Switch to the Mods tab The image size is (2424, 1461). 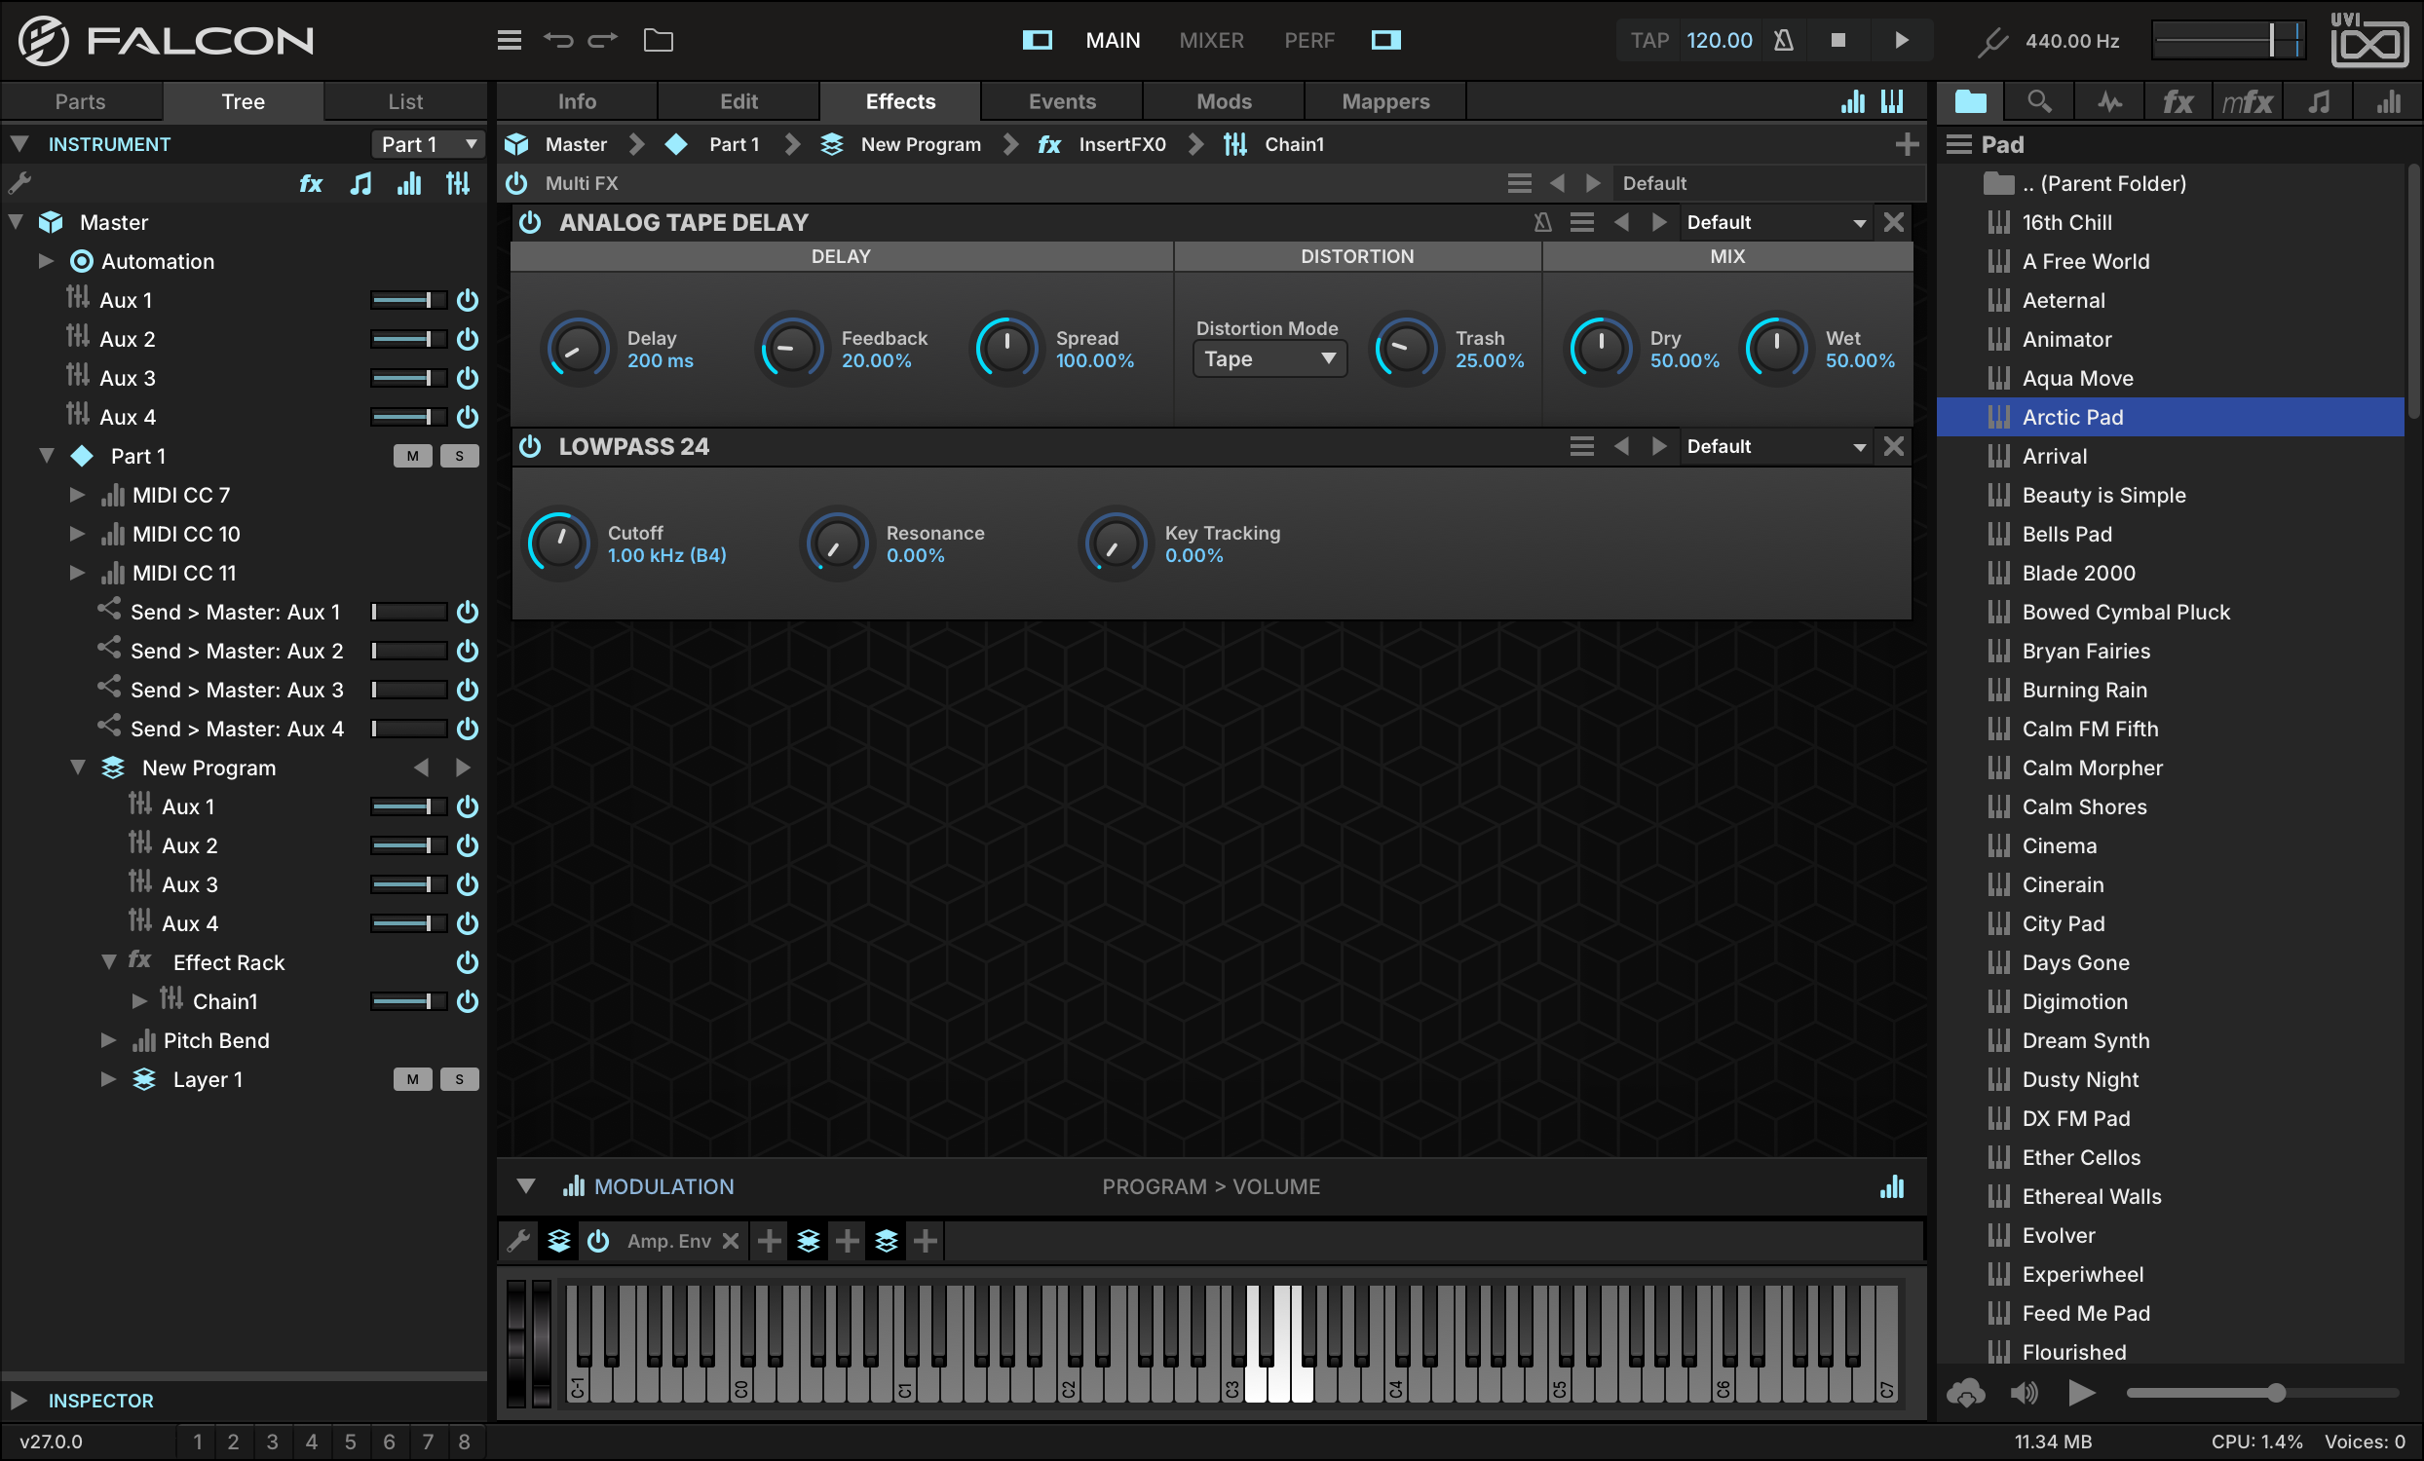point(1224,101)
